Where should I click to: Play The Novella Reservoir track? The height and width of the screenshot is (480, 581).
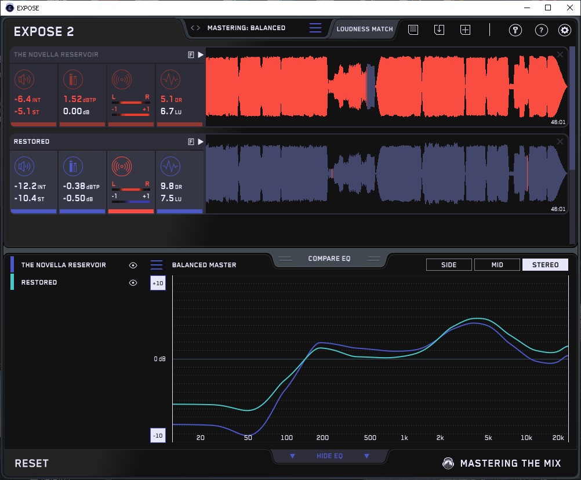click(x=201, y=55)
